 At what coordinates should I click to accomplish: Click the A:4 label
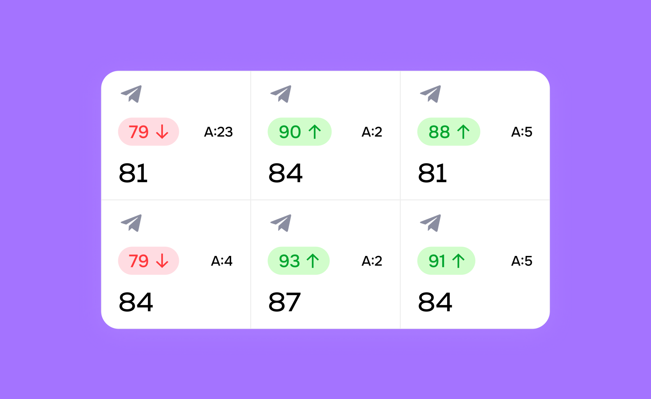point(222,261)
